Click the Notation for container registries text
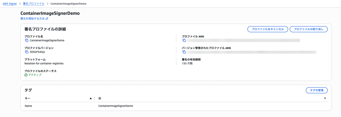This screenshot has width=341, height=117. click(44, 63)
